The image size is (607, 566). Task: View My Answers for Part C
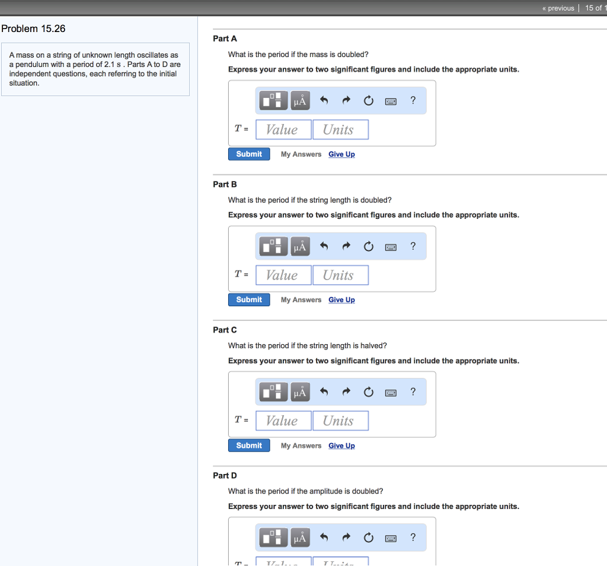coord(301,446)
